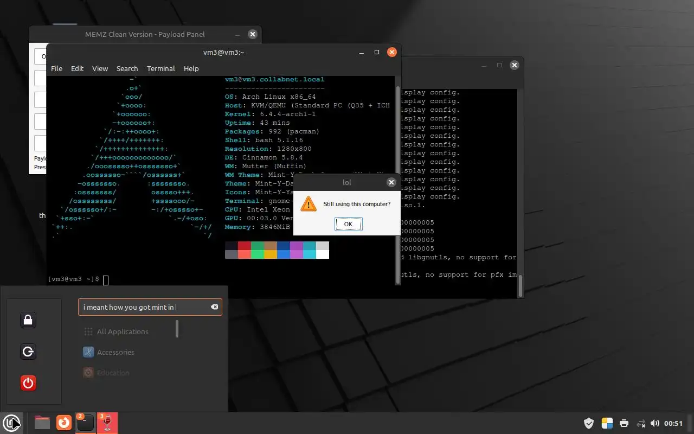Open the Firefox browser from the panel
This screenshot has width=694, height=434.
click(64, 422)
